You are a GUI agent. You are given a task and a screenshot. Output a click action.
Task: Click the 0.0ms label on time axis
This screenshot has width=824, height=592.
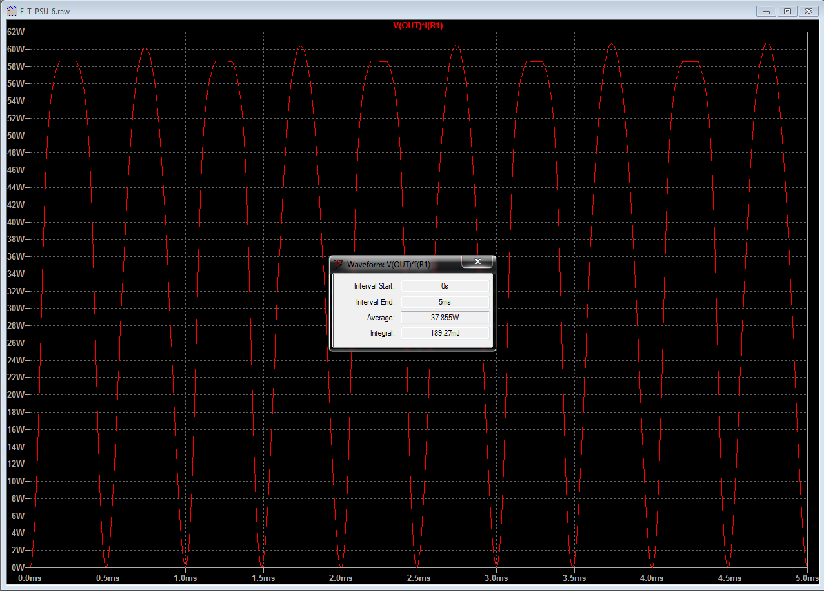[30, 578]
